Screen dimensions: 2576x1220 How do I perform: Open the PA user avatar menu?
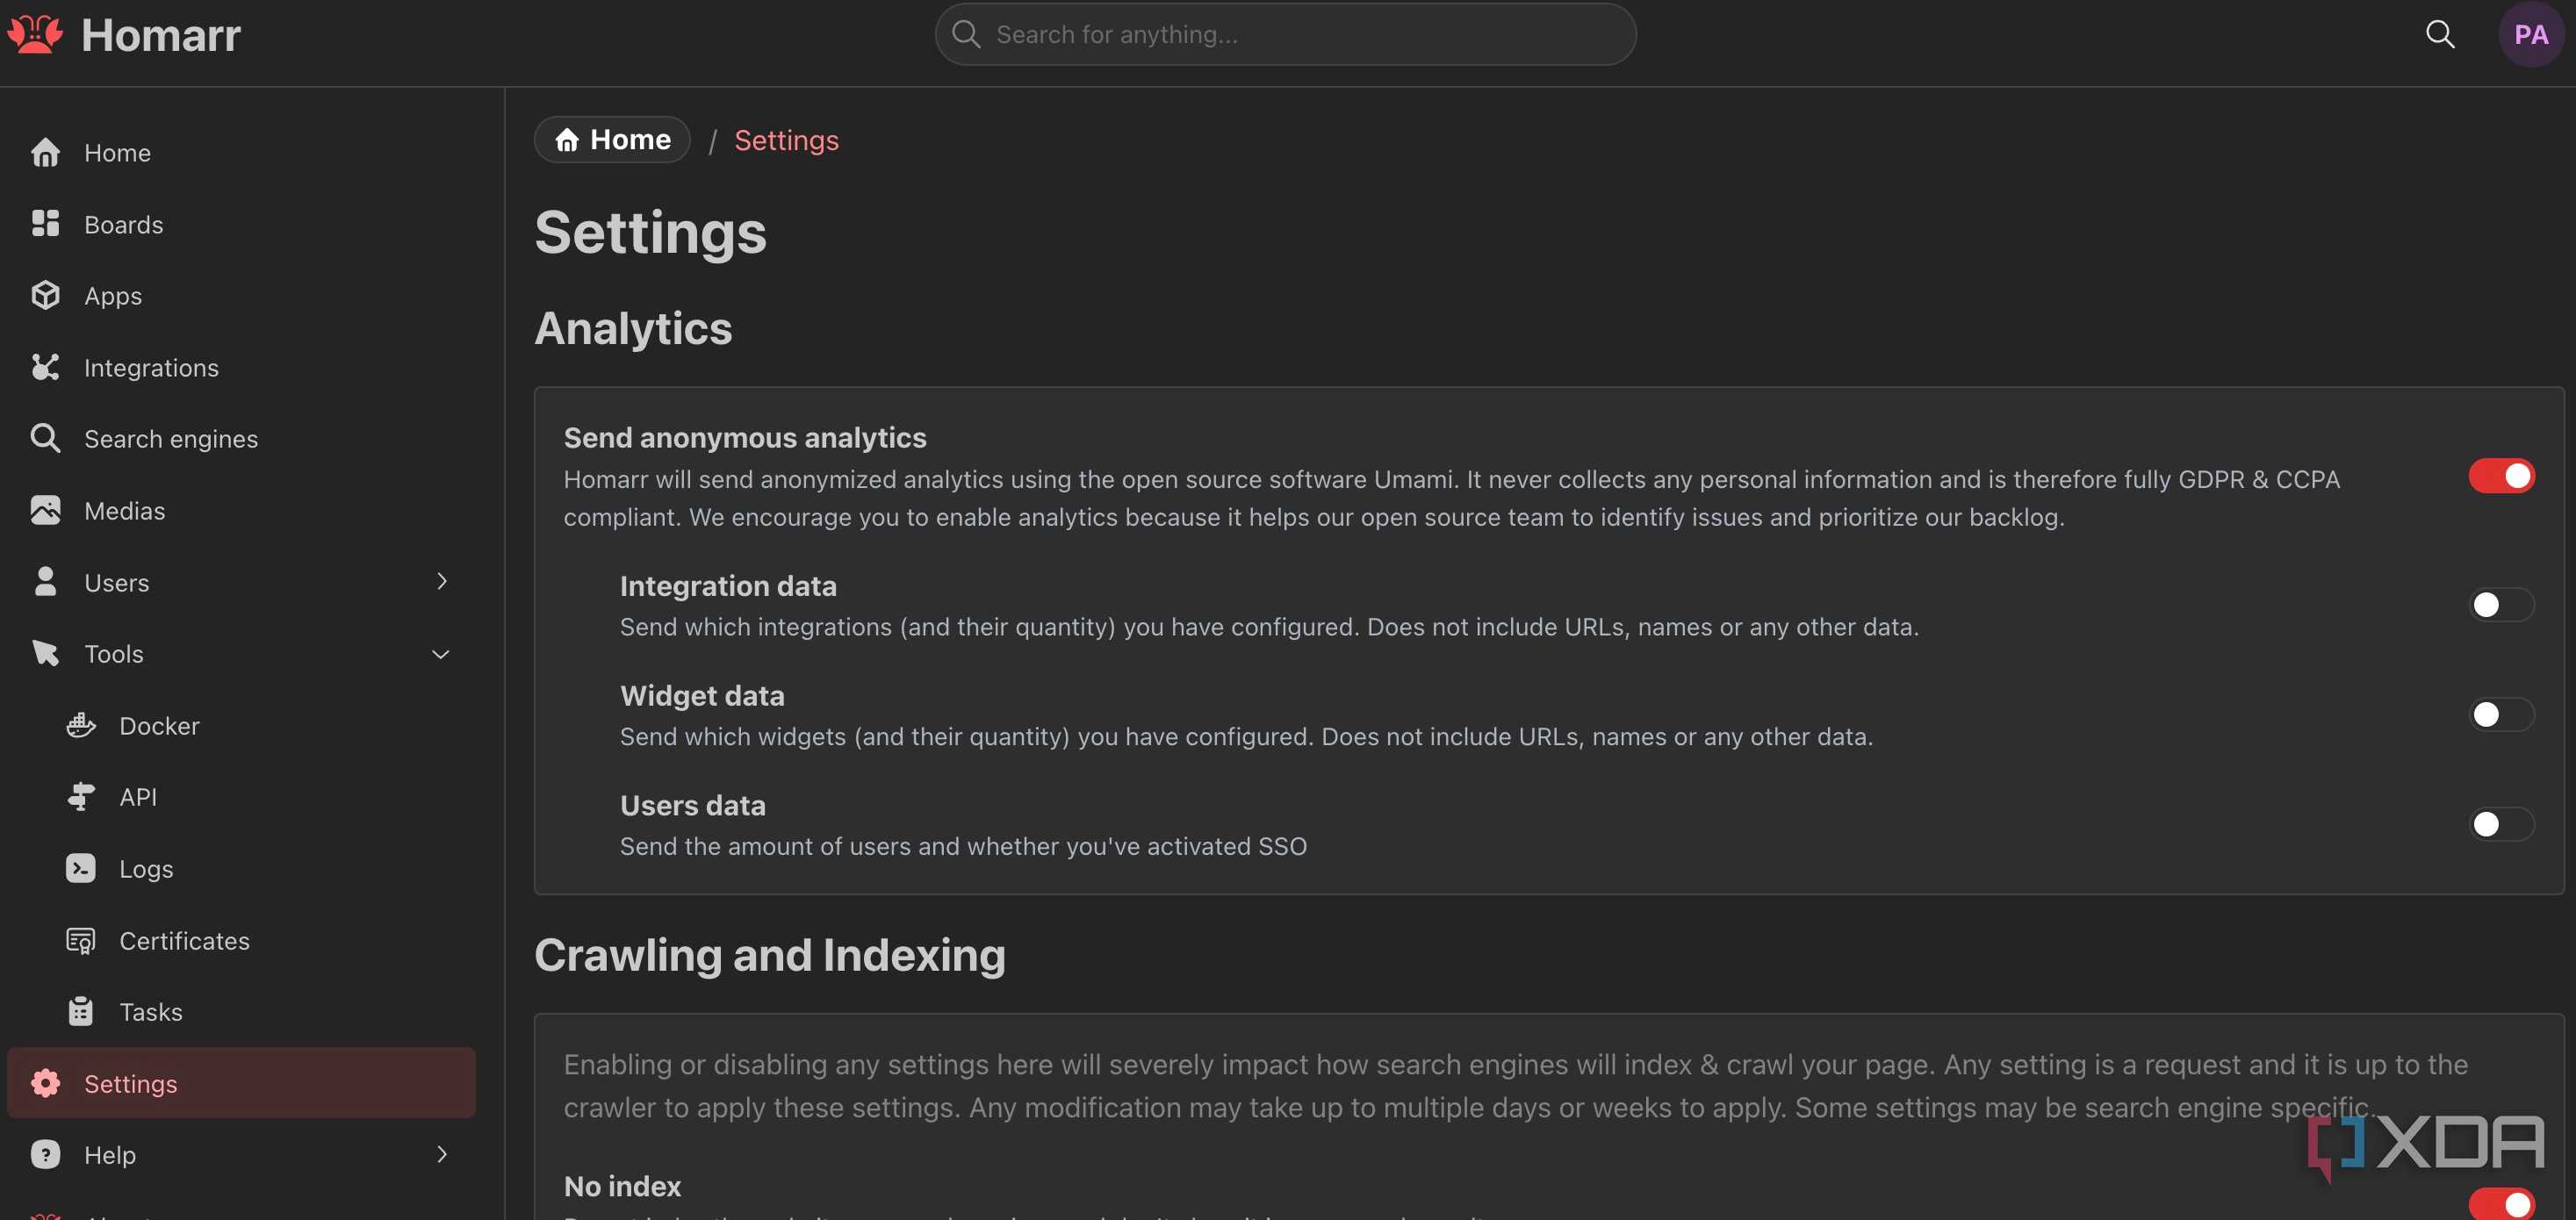coord(2531,34)
